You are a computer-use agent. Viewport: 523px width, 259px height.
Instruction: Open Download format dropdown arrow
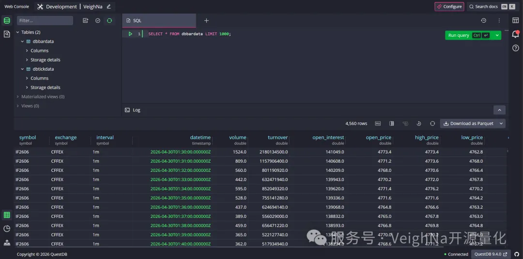tap(501, 123)
